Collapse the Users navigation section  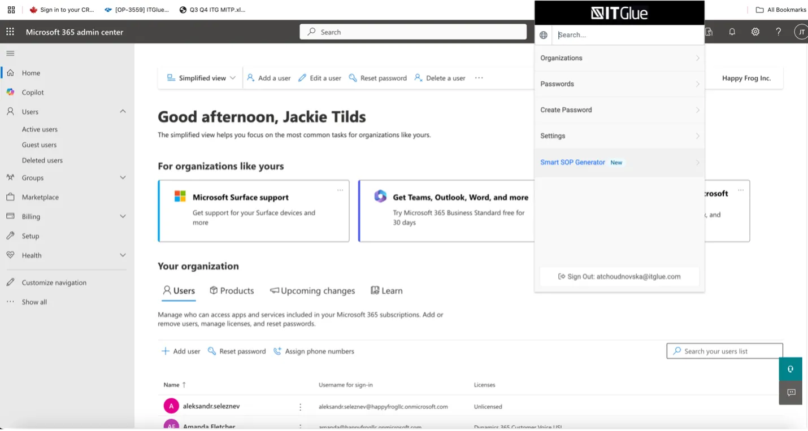point(123,111)
